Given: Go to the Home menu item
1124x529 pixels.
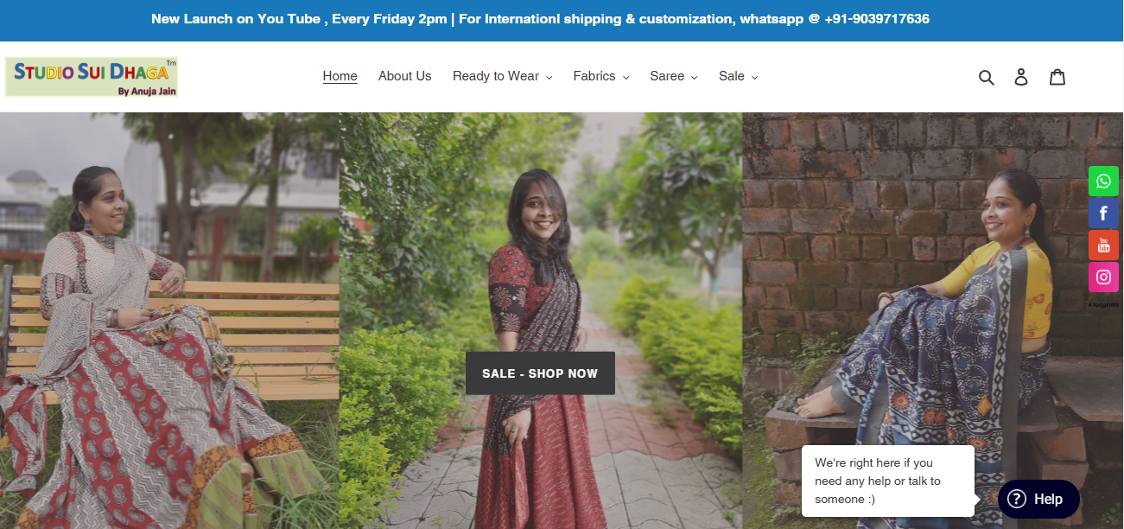Looking at the screenshot, I should 340,76.
